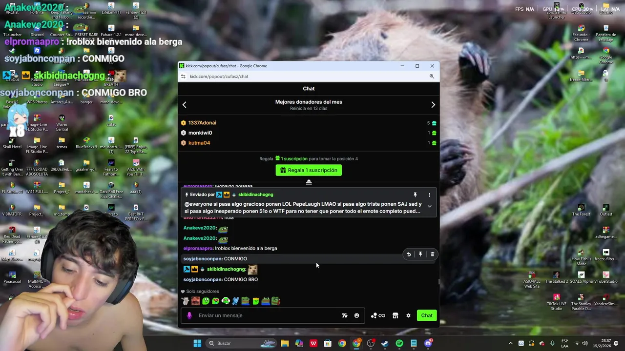This screenshot has height=351, width=625.
Task: Delete soyjabonconpan's CONMIGO message with trash icon
Action: (x=433, y=254)
